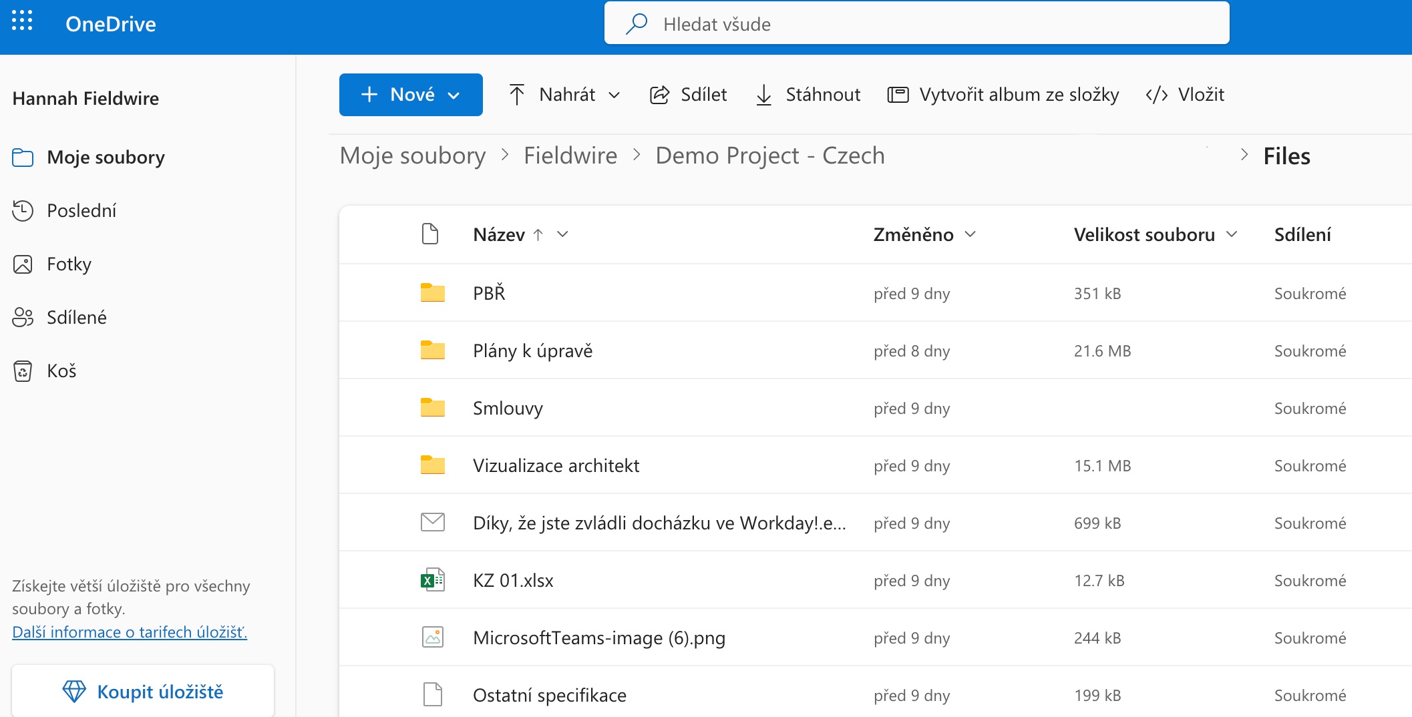Image resolution: width=1412 pixels, height=717 pixels.
Task: Click the Vložit embed code icon
Action: click(x=1156, y=95)
